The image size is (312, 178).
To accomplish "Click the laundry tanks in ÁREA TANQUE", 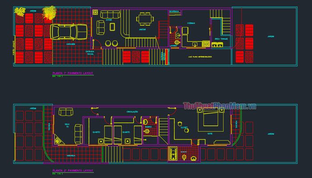I will pyautogui.click(x=217, y=45).
